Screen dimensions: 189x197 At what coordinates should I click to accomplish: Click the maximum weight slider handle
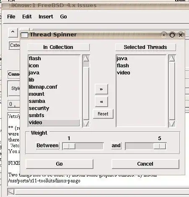pyautogui.click(x=160, y=146)
